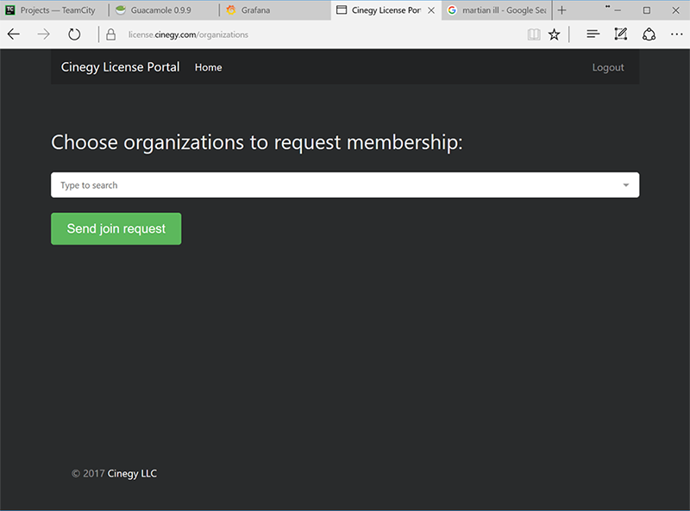The height and width of the screenshot is (511, 690).
Task: Click the share icon in toolbar
Action: click(649, 34)
